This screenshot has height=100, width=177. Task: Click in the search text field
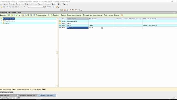[36, 7]
